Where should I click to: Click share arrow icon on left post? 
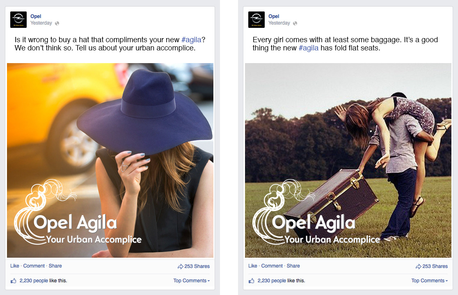coord(181,266)
